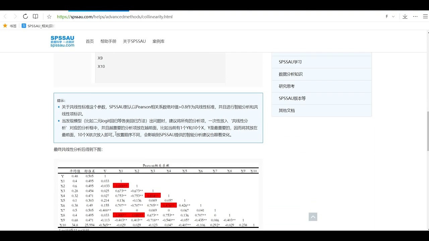Open the 数据分析知识 sidebar link

coord(321,74)
